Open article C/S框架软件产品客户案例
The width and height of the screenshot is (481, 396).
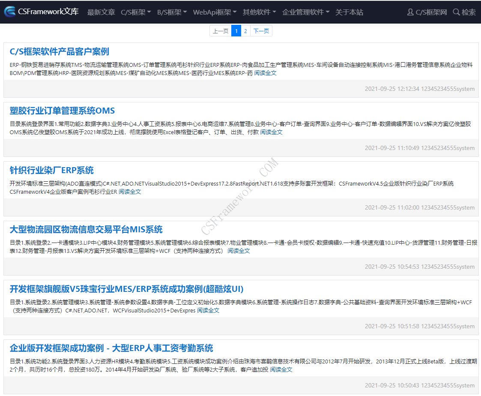click(x=59, y=51)
